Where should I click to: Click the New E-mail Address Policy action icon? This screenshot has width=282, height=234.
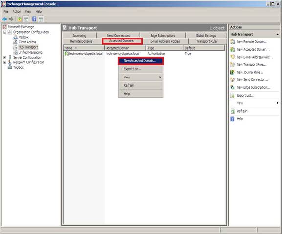[232, 57]
